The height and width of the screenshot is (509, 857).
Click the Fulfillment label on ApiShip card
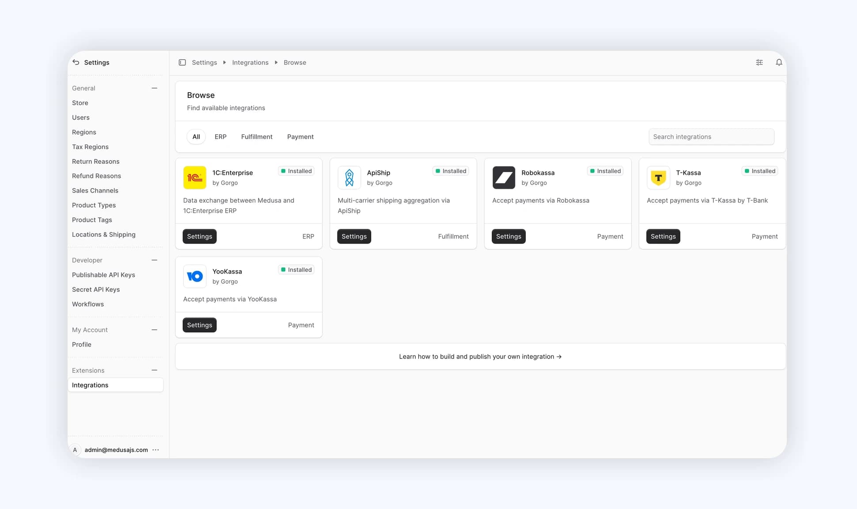[x=453, y=237]
